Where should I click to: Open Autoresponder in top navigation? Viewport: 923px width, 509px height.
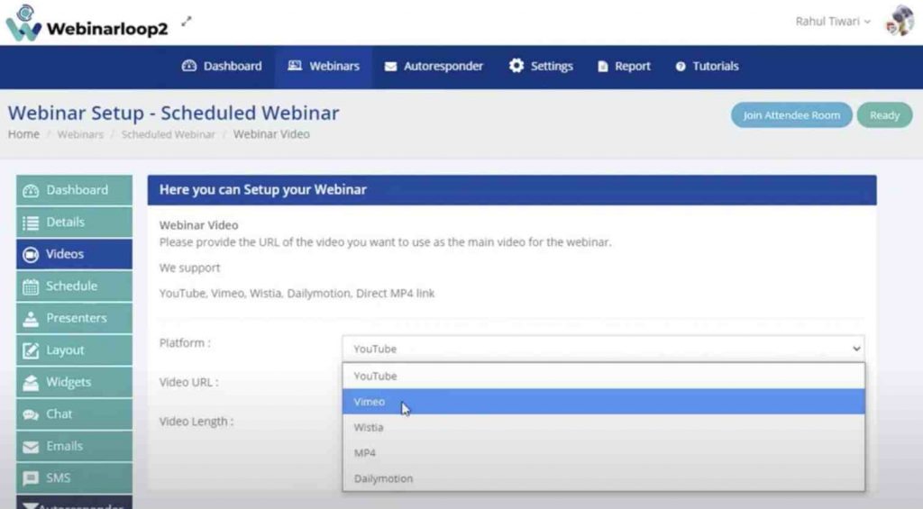coord(434,66)
